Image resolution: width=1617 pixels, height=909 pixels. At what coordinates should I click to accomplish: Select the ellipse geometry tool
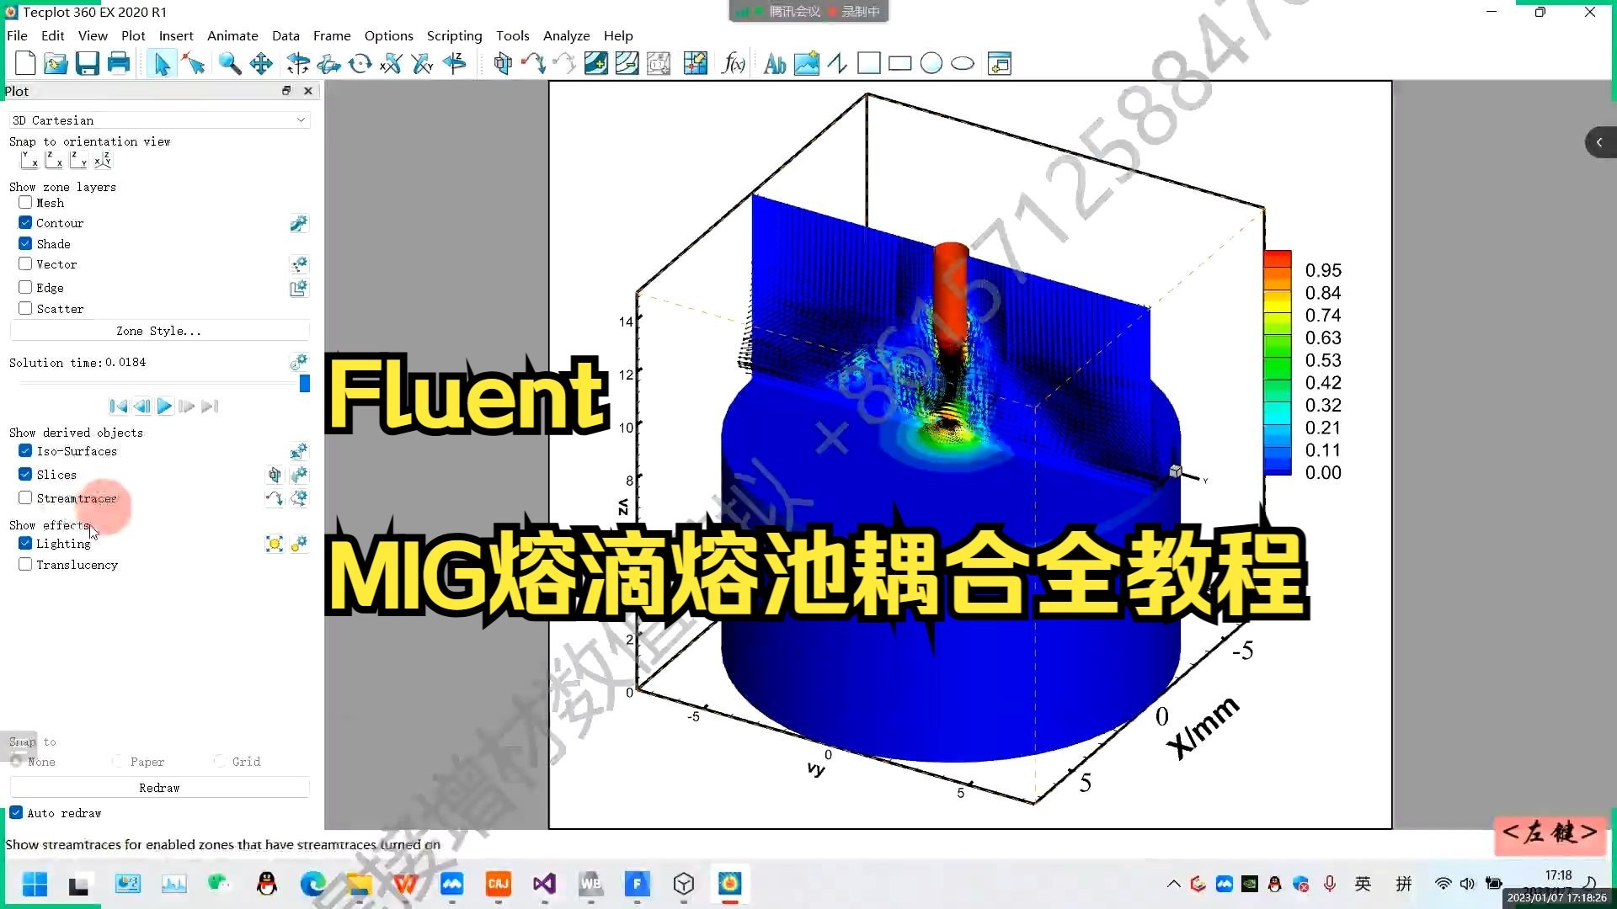pyautogui.click(x=962, y=63)
